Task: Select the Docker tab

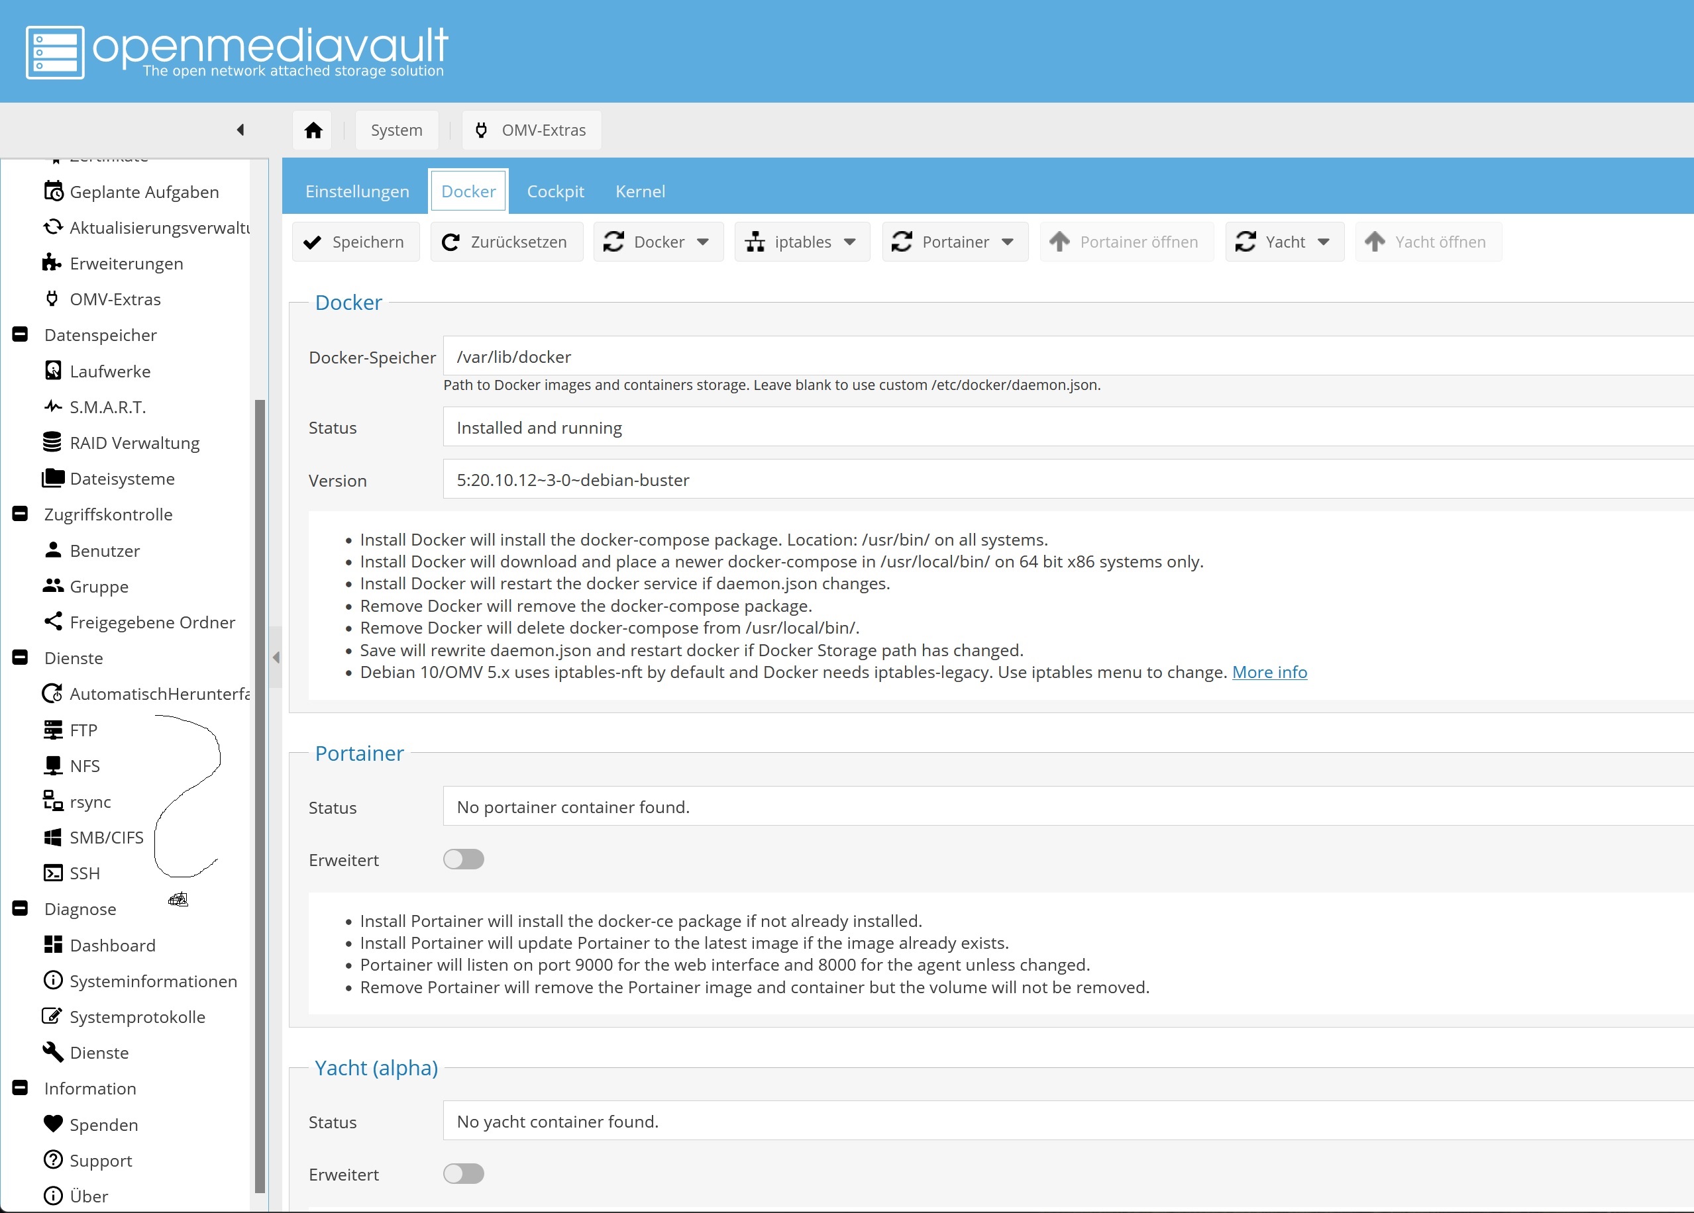Action: coord(468,191)
